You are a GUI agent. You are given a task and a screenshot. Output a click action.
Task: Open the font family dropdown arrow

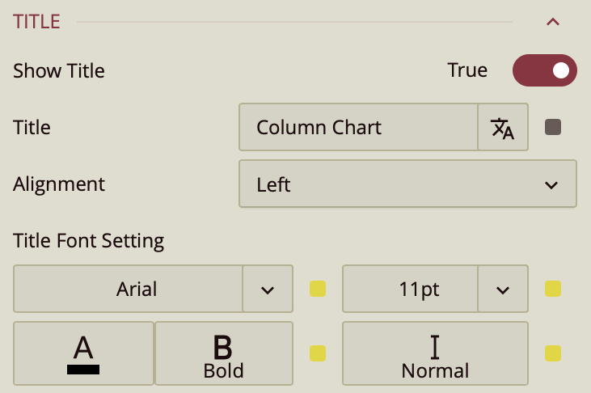pos(268,289)
